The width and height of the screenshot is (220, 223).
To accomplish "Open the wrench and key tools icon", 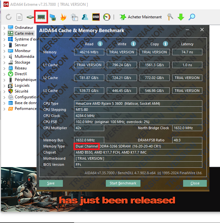I will [170, 17].
